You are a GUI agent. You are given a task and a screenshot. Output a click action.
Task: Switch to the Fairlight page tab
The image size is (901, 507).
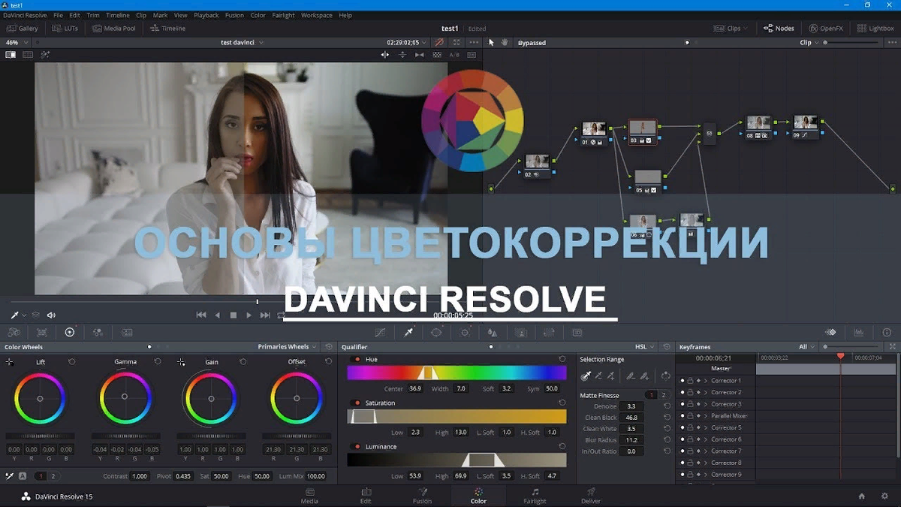(x=535, y=496)
